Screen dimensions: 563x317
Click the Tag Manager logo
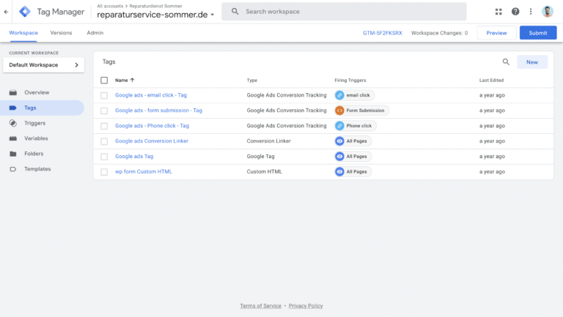tap(25, 12)
